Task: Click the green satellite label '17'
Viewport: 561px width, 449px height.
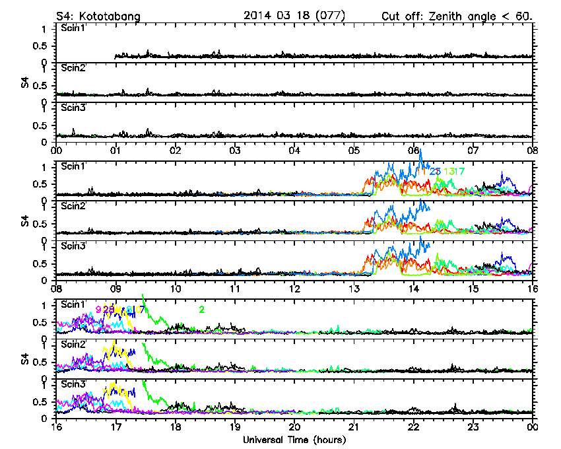Action: [x=459, y=172]
